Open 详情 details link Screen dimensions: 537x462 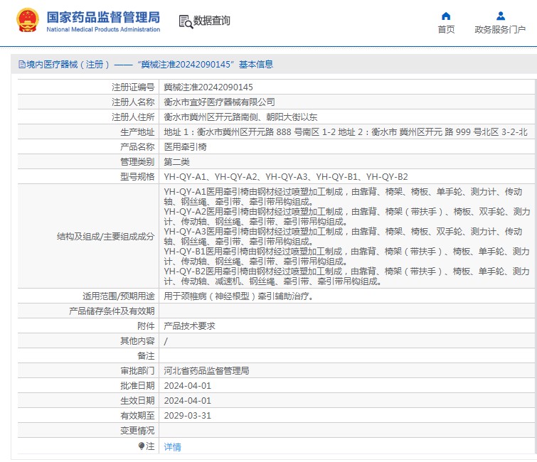172,446
